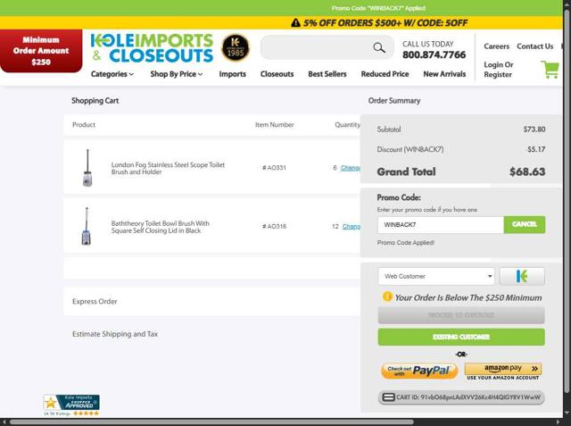Click the Discount $5.17 value
Viewport: 571px width, 426px height.
pos(536,149)
